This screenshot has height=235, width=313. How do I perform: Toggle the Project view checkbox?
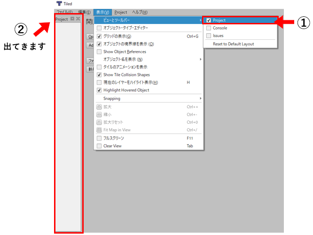[209, 20]
